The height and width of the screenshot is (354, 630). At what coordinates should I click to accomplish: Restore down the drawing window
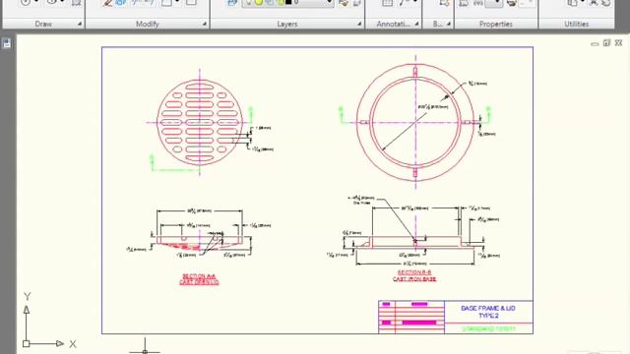click(x=606, y=42)
